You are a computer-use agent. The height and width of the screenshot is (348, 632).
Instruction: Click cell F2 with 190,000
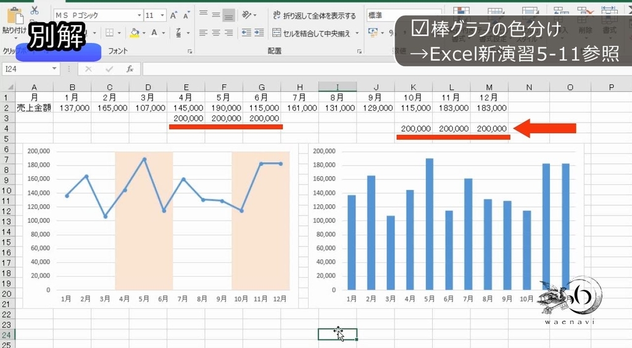(224, 108)
